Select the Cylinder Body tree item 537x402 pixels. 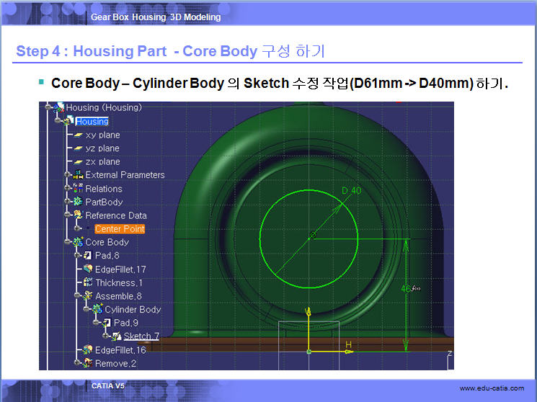133,310
